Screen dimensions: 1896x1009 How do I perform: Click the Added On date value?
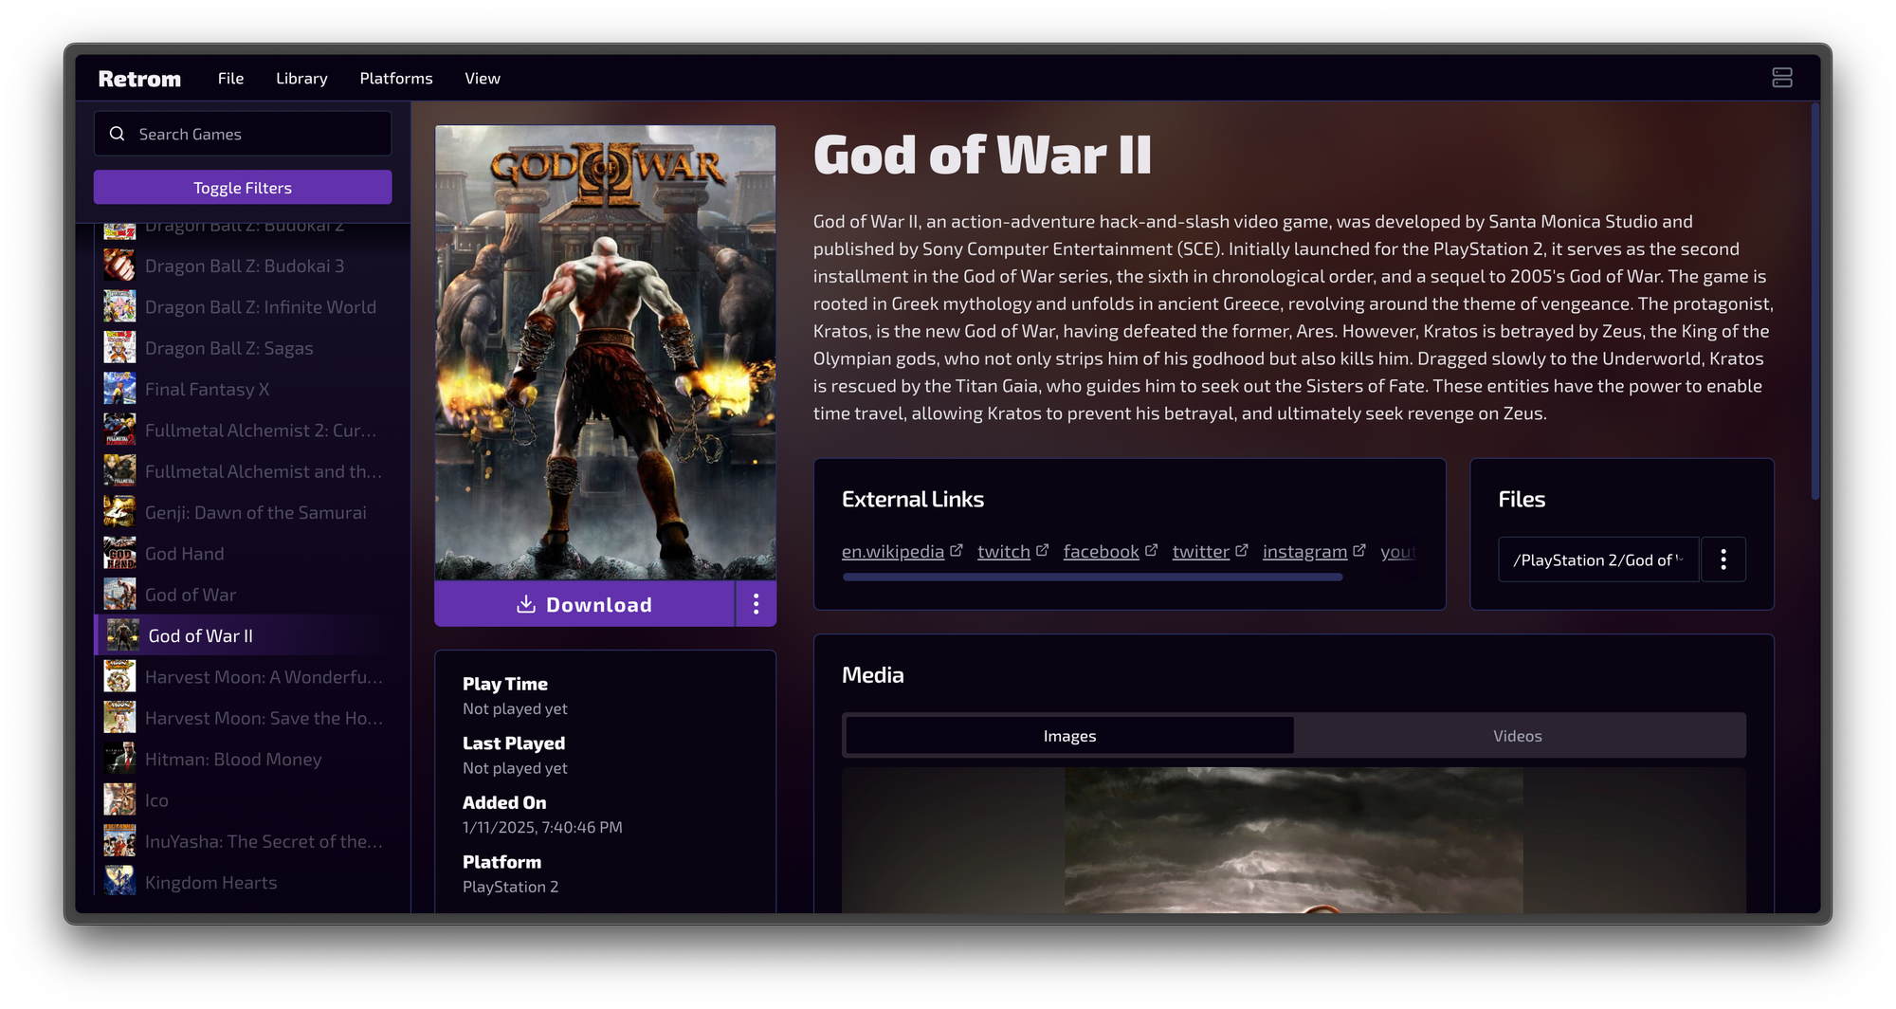542,827
